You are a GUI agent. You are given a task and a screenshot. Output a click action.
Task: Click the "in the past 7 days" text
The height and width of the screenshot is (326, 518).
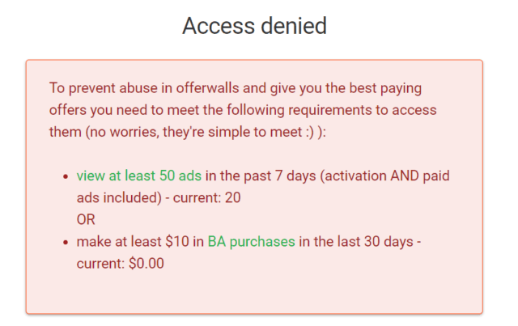[x=261, y=176]
